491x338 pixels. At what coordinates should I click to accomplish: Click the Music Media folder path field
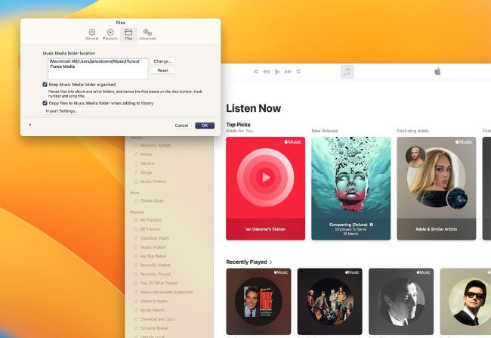click(x=97, y=69)
